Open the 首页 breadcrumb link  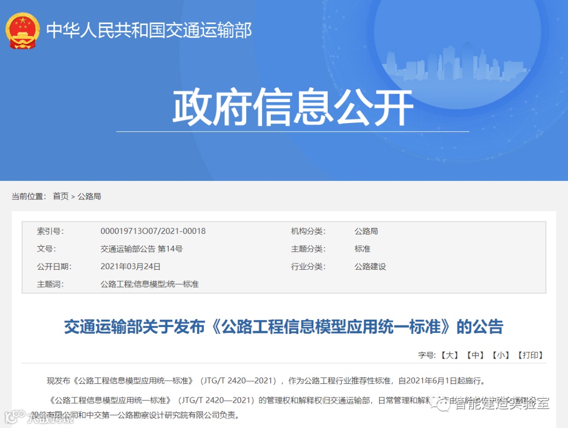pos(61,196)
